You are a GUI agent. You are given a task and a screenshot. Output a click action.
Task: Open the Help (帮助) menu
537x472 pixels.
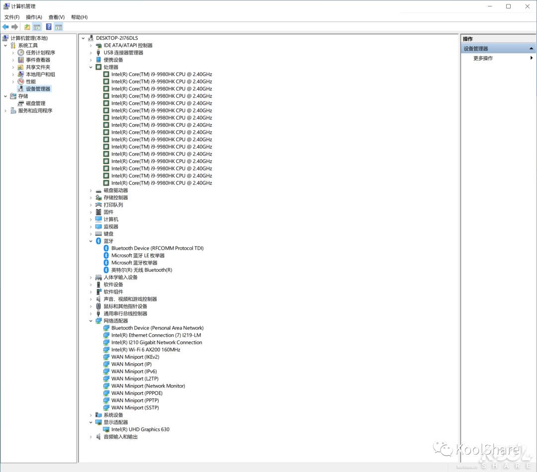tap(79, 17)
